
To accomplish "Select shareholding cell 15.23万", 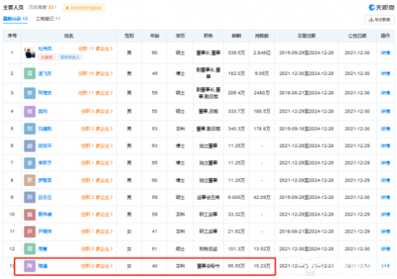I will 262,266.
